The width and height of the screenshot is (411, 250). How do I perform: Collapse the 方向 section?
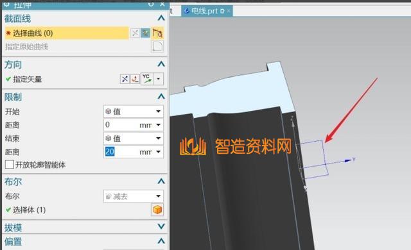(x=161, y=64)
